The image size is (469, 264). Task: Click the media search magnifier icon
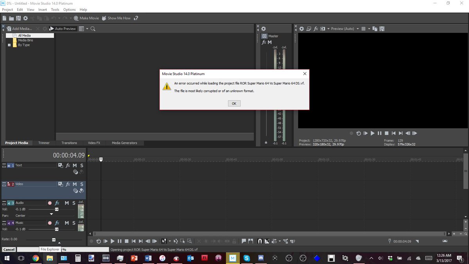[93, 29]
